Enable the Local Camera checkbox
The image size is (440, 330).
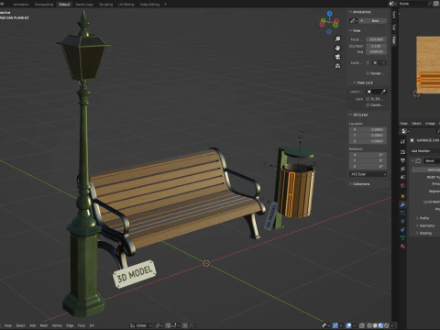point(368,62)
